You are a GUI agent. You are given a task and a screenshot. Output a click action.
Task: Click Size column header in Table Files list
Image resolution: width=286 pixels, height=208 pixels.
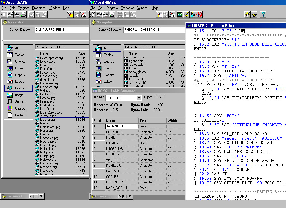tap(171, 53)
